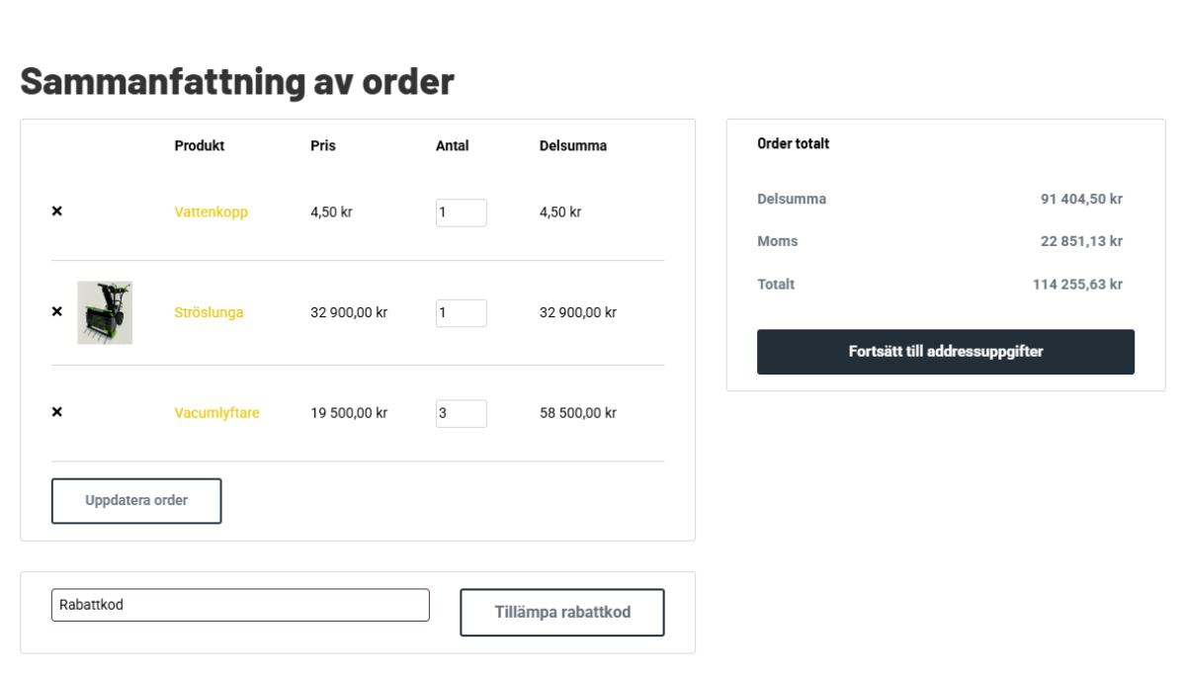
Task: Click into the Rabattkod text field
Action: [240, 605]
